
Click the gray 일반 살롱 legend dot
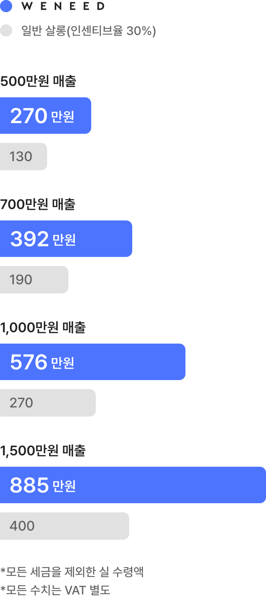[6, 30]
